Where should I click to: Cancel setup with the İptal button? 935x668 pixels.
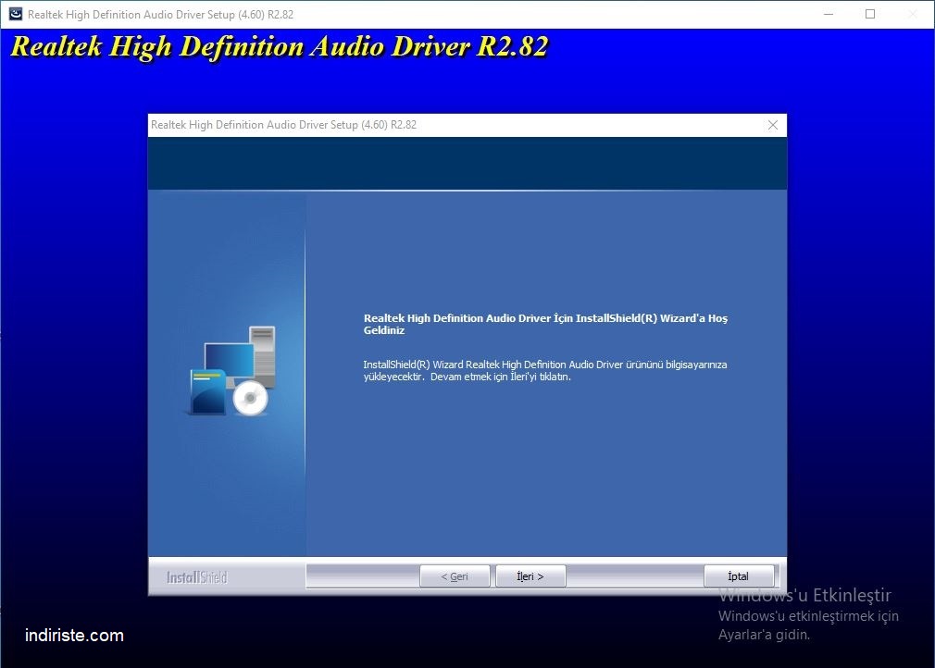(x=738, y=576)
